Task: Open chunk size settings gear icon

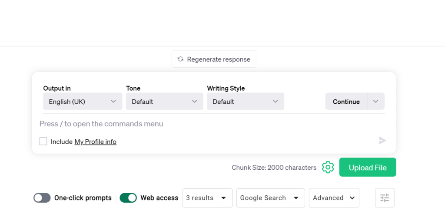Action: coord(328,167)
